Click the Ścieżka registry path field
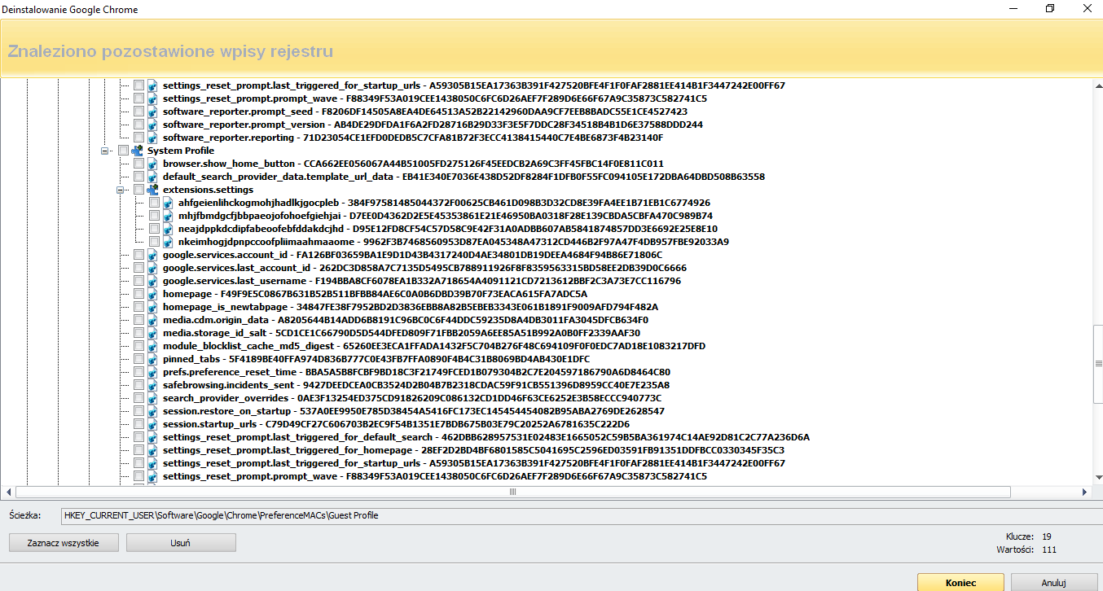 (x=581, y=515)
